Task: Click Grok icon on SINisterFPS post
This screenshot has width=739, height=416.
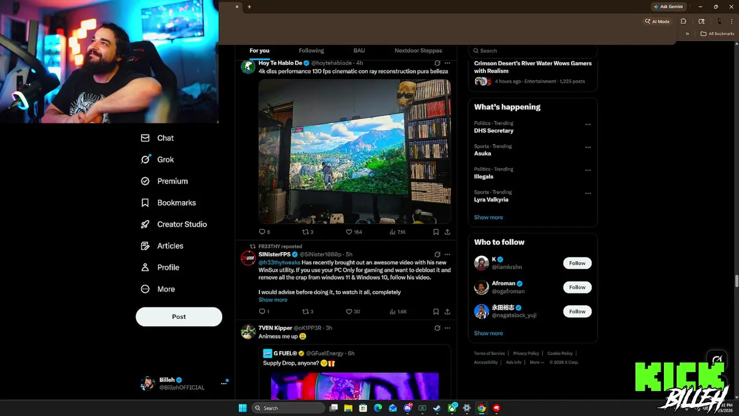Action: [437, 254]
